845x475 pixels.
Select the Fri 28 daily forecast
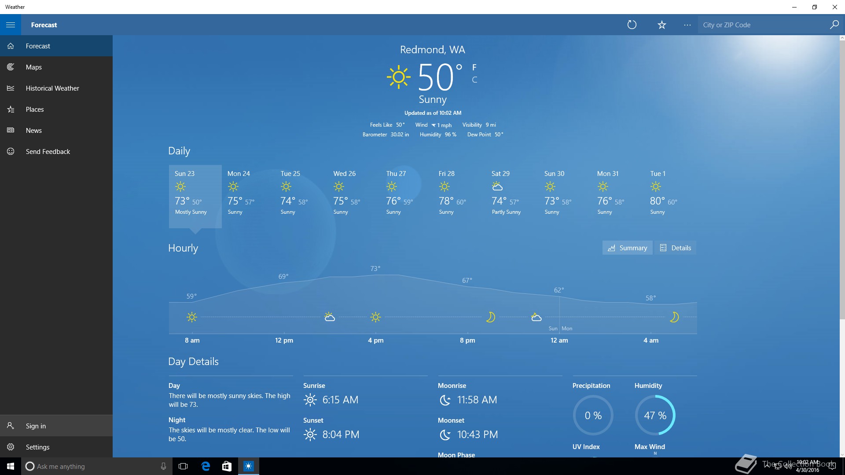point(459,196)
